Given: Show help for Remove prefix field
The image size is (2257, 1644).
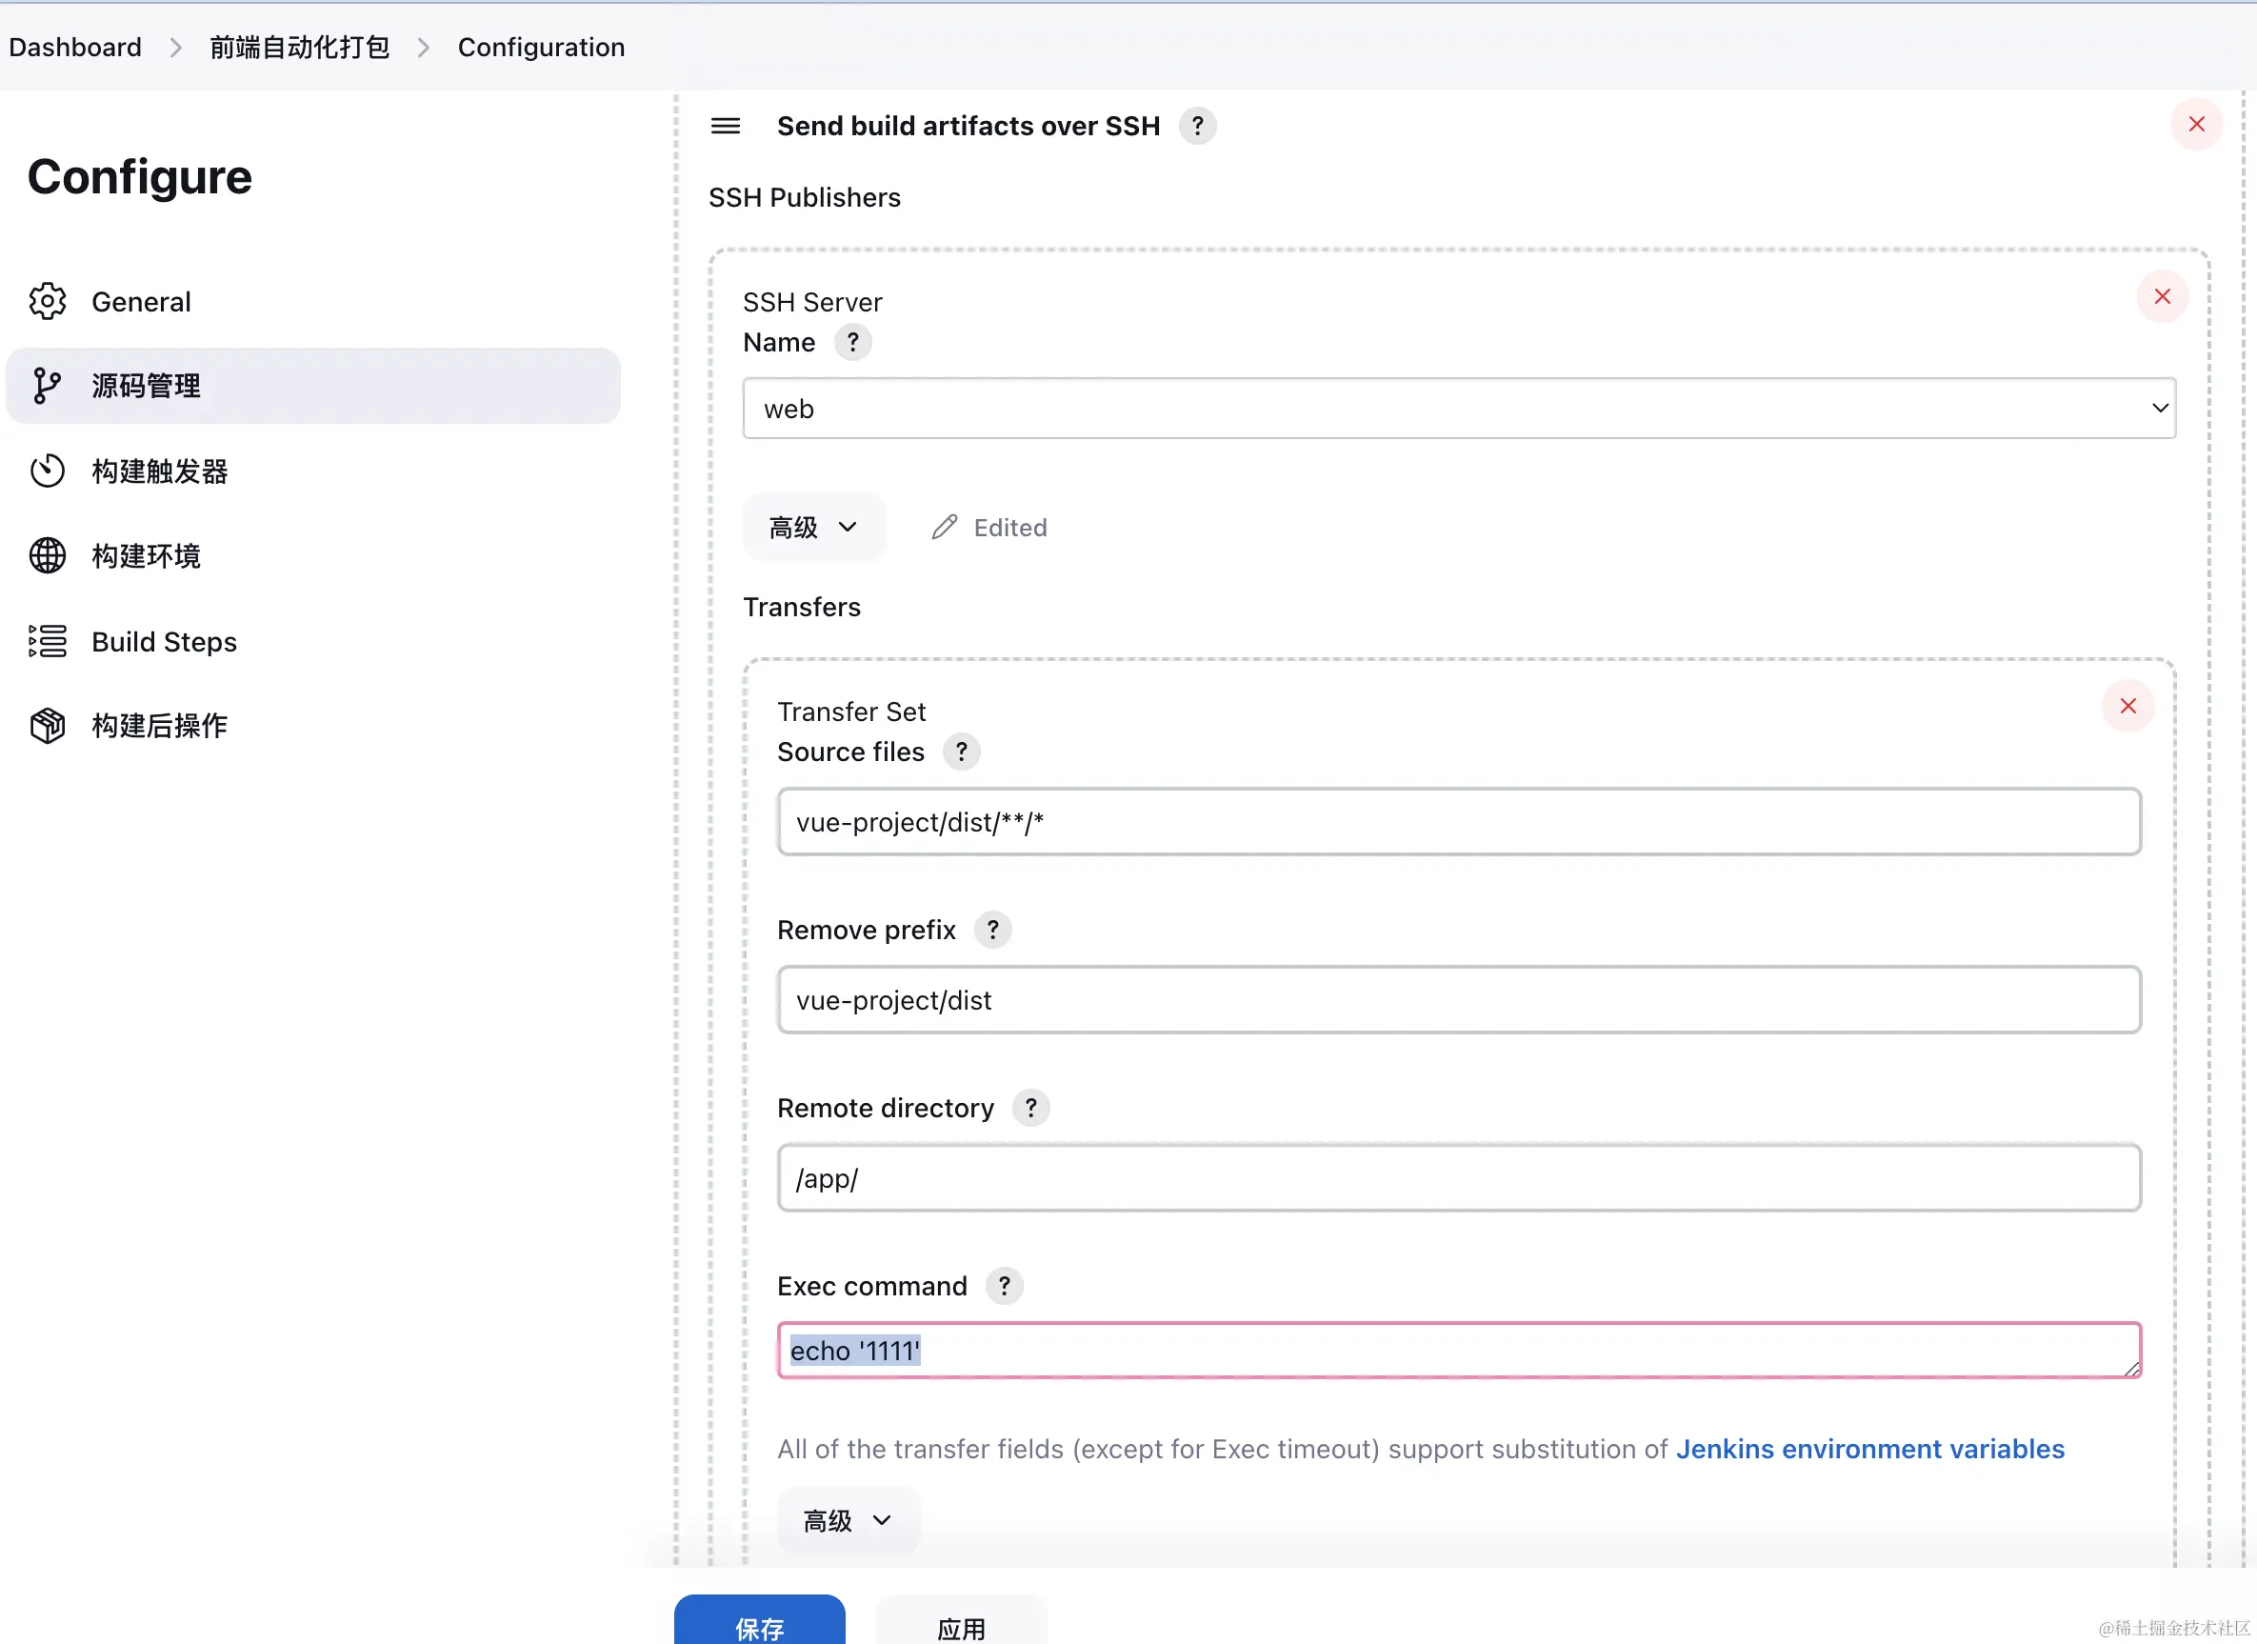Looking at the screenshot, I should coord(992,930).
